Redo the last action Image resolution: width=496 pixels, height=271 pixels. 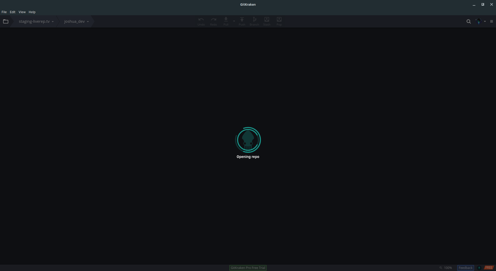pyautogui.click(x=213, y=21)
